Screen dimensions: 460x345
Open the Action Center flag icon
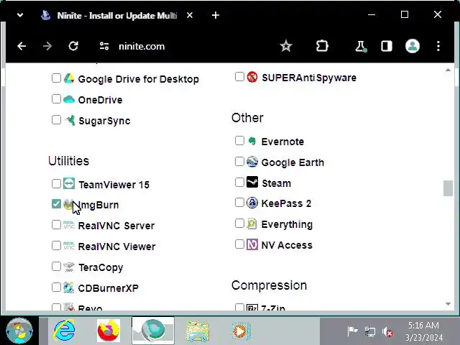coord(352,331)
